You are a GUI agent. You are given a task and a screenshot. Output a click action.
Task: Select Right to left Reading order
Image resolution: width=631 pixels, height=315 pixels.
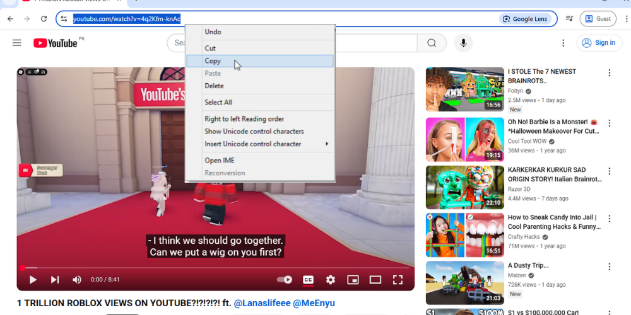pyautogui.click(x=260, y=119)
